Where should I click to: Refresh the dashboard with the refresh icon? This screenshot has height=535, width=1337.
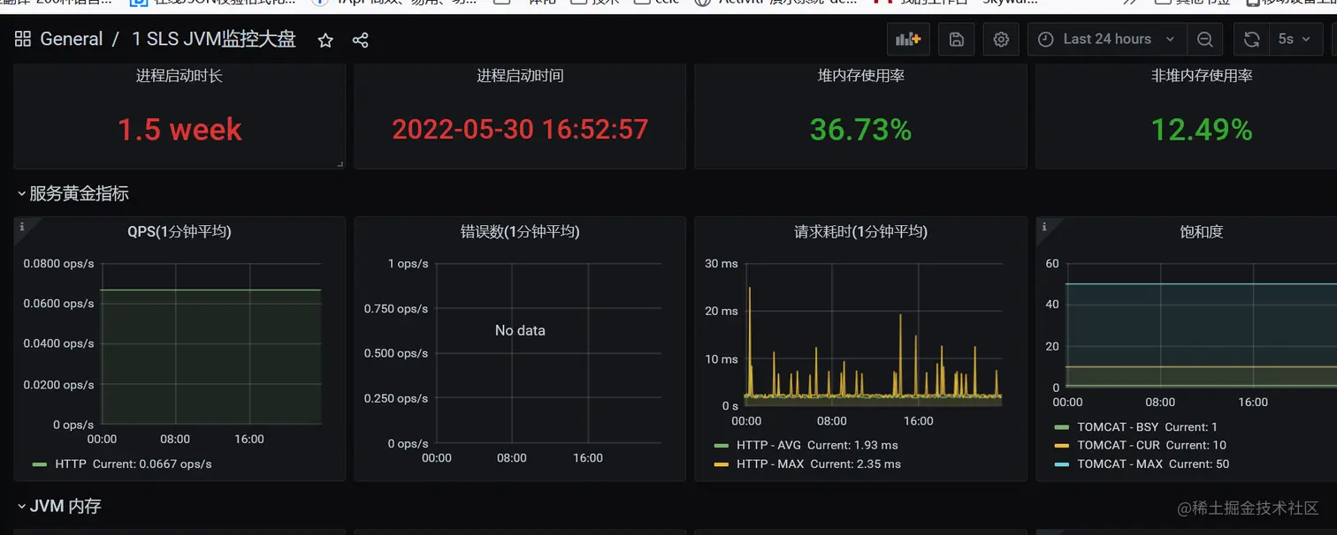[x=1251, y=40]
